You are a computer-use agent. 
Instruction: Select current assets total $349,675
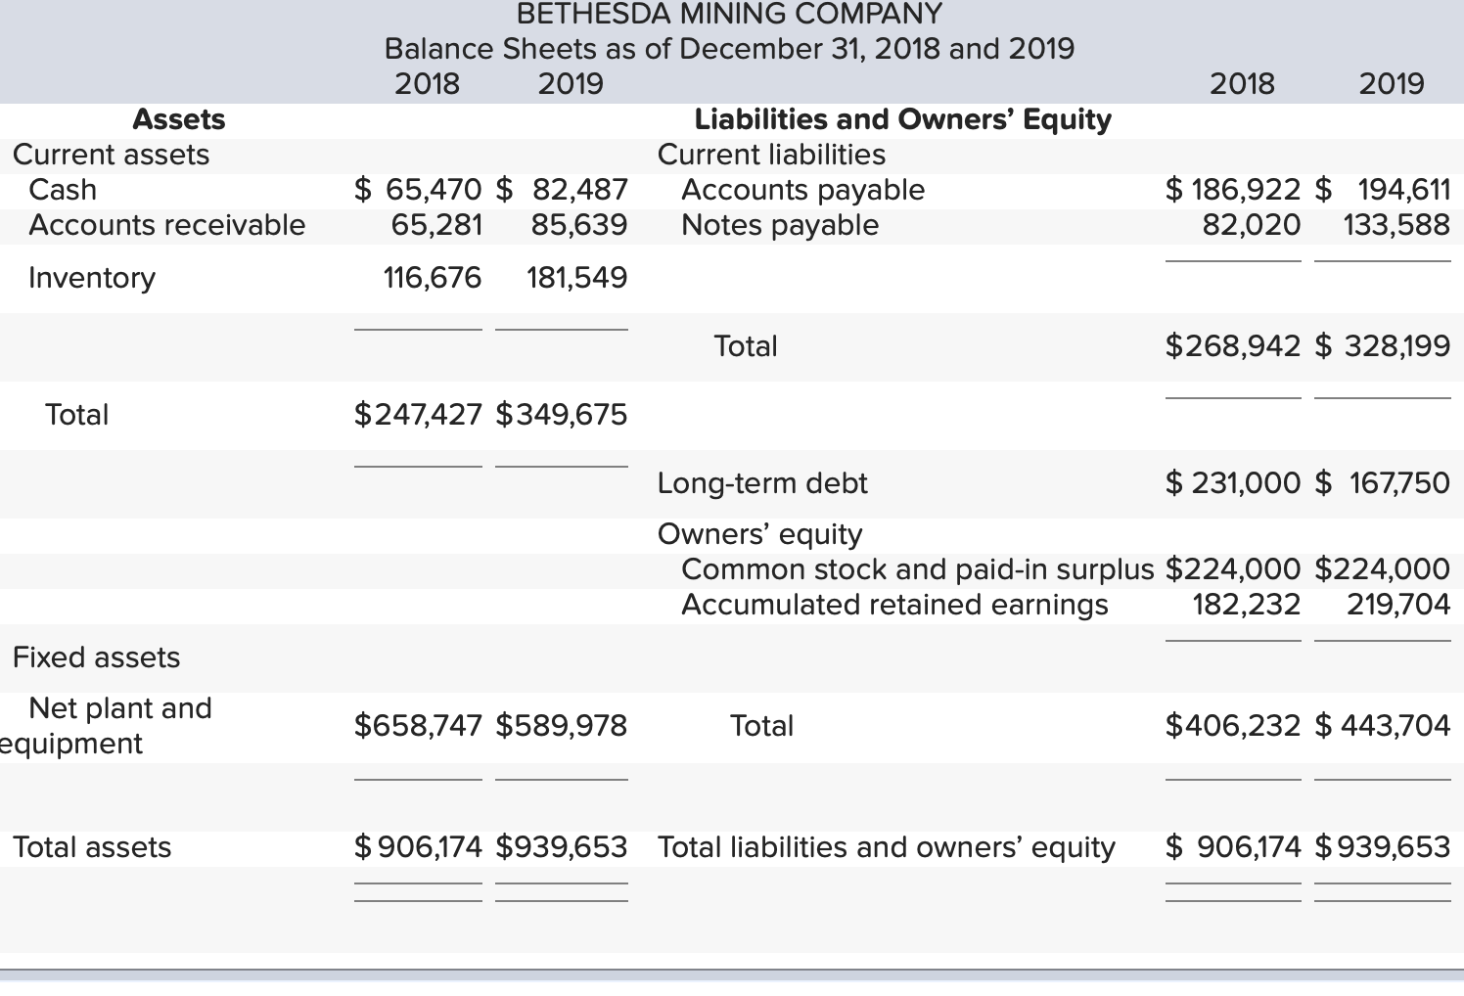point(562,415)
